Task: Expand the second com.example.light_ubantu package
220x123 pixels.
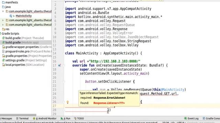Action: point(3,20)
